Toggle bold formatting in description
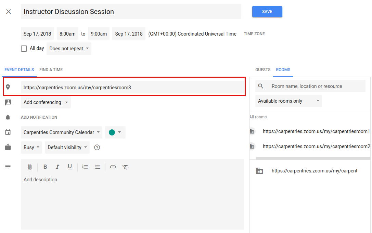 coord(45,167)
